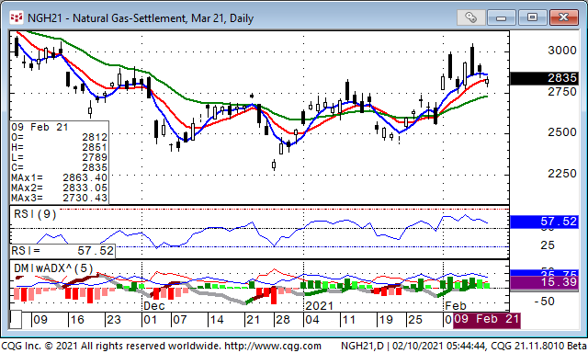
Task: Click the 09 Feb 21 data box header
Action: pyautogui.click(x=40, y=127)
